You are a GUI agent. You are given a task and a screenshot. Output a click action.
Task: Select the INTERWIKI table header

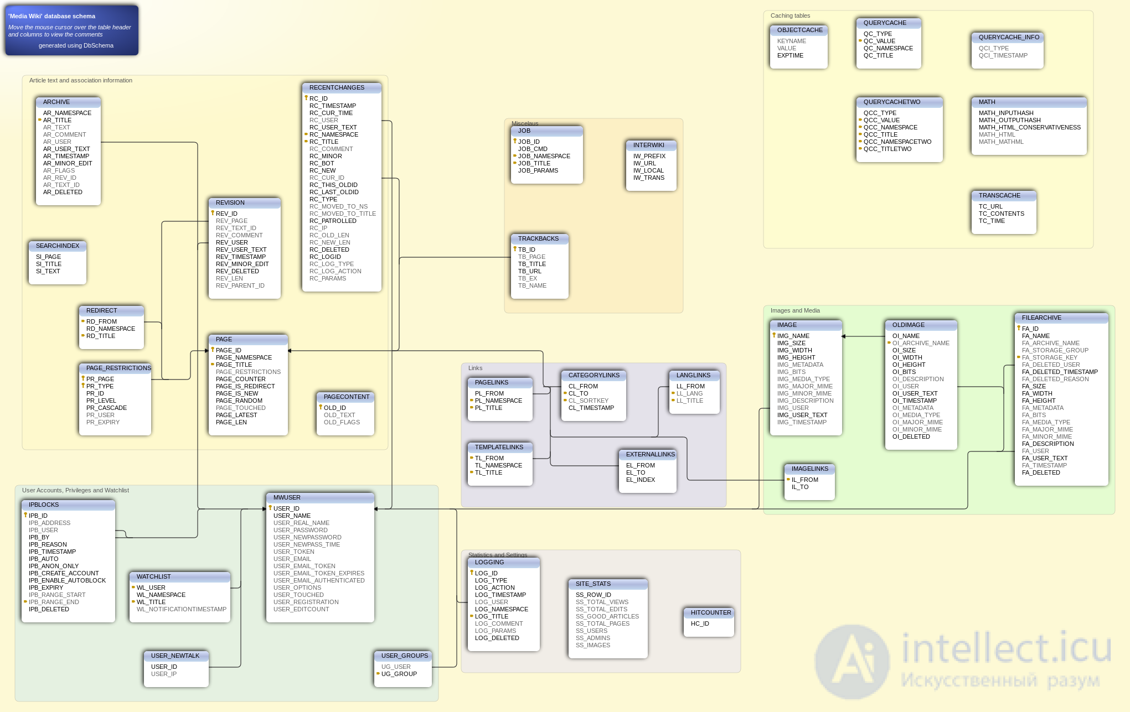(651, 145)
